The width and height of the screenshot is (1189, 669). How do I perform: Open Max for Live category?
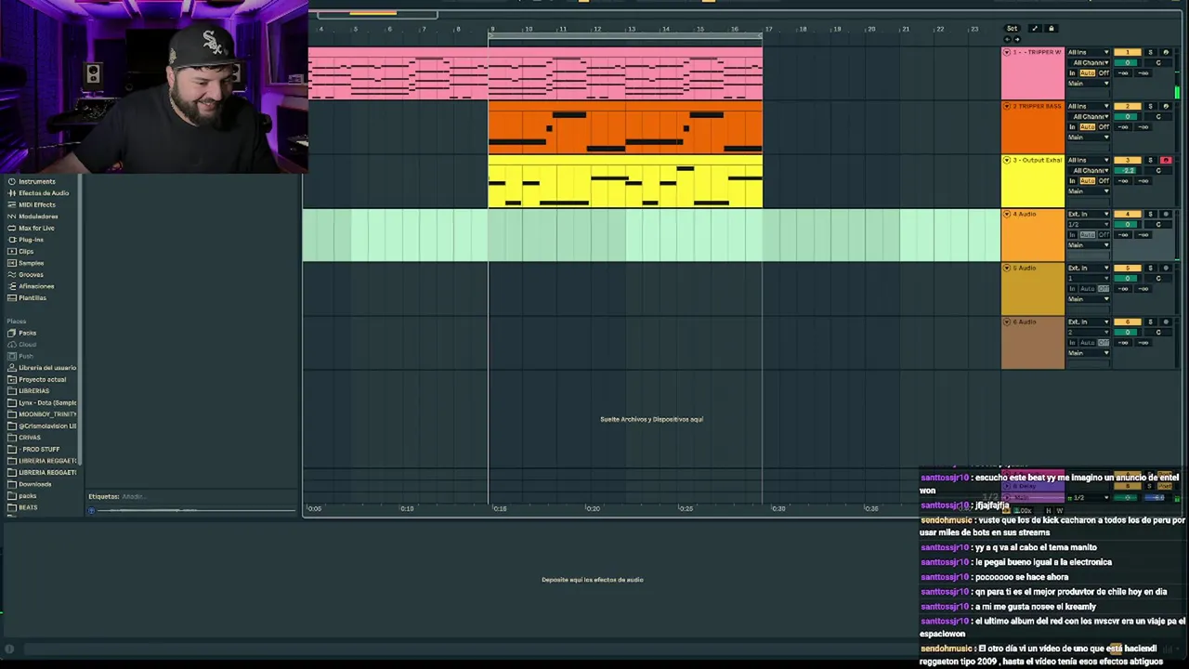click(x=36, y=228)
